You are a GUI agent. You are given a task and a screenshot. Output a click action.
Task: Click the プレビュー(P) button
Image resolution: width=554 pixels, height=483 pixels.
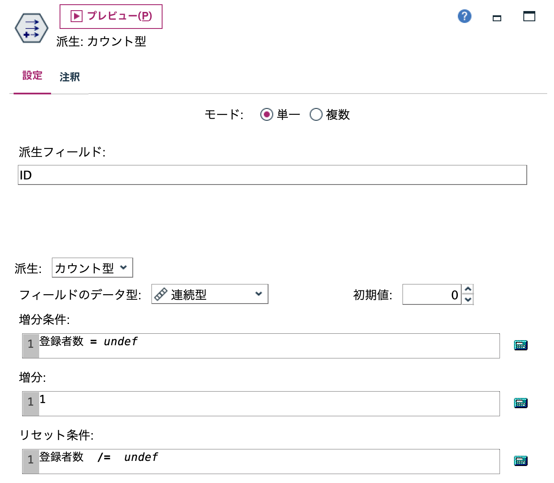click(x=111, y=16)
